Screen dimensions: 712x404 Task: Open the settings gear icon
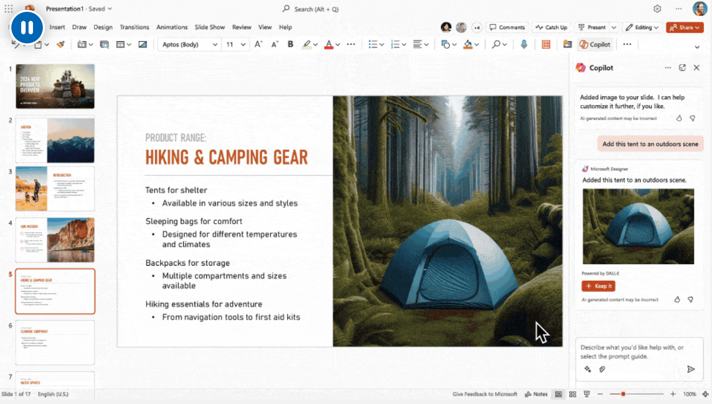click(657, 9)
